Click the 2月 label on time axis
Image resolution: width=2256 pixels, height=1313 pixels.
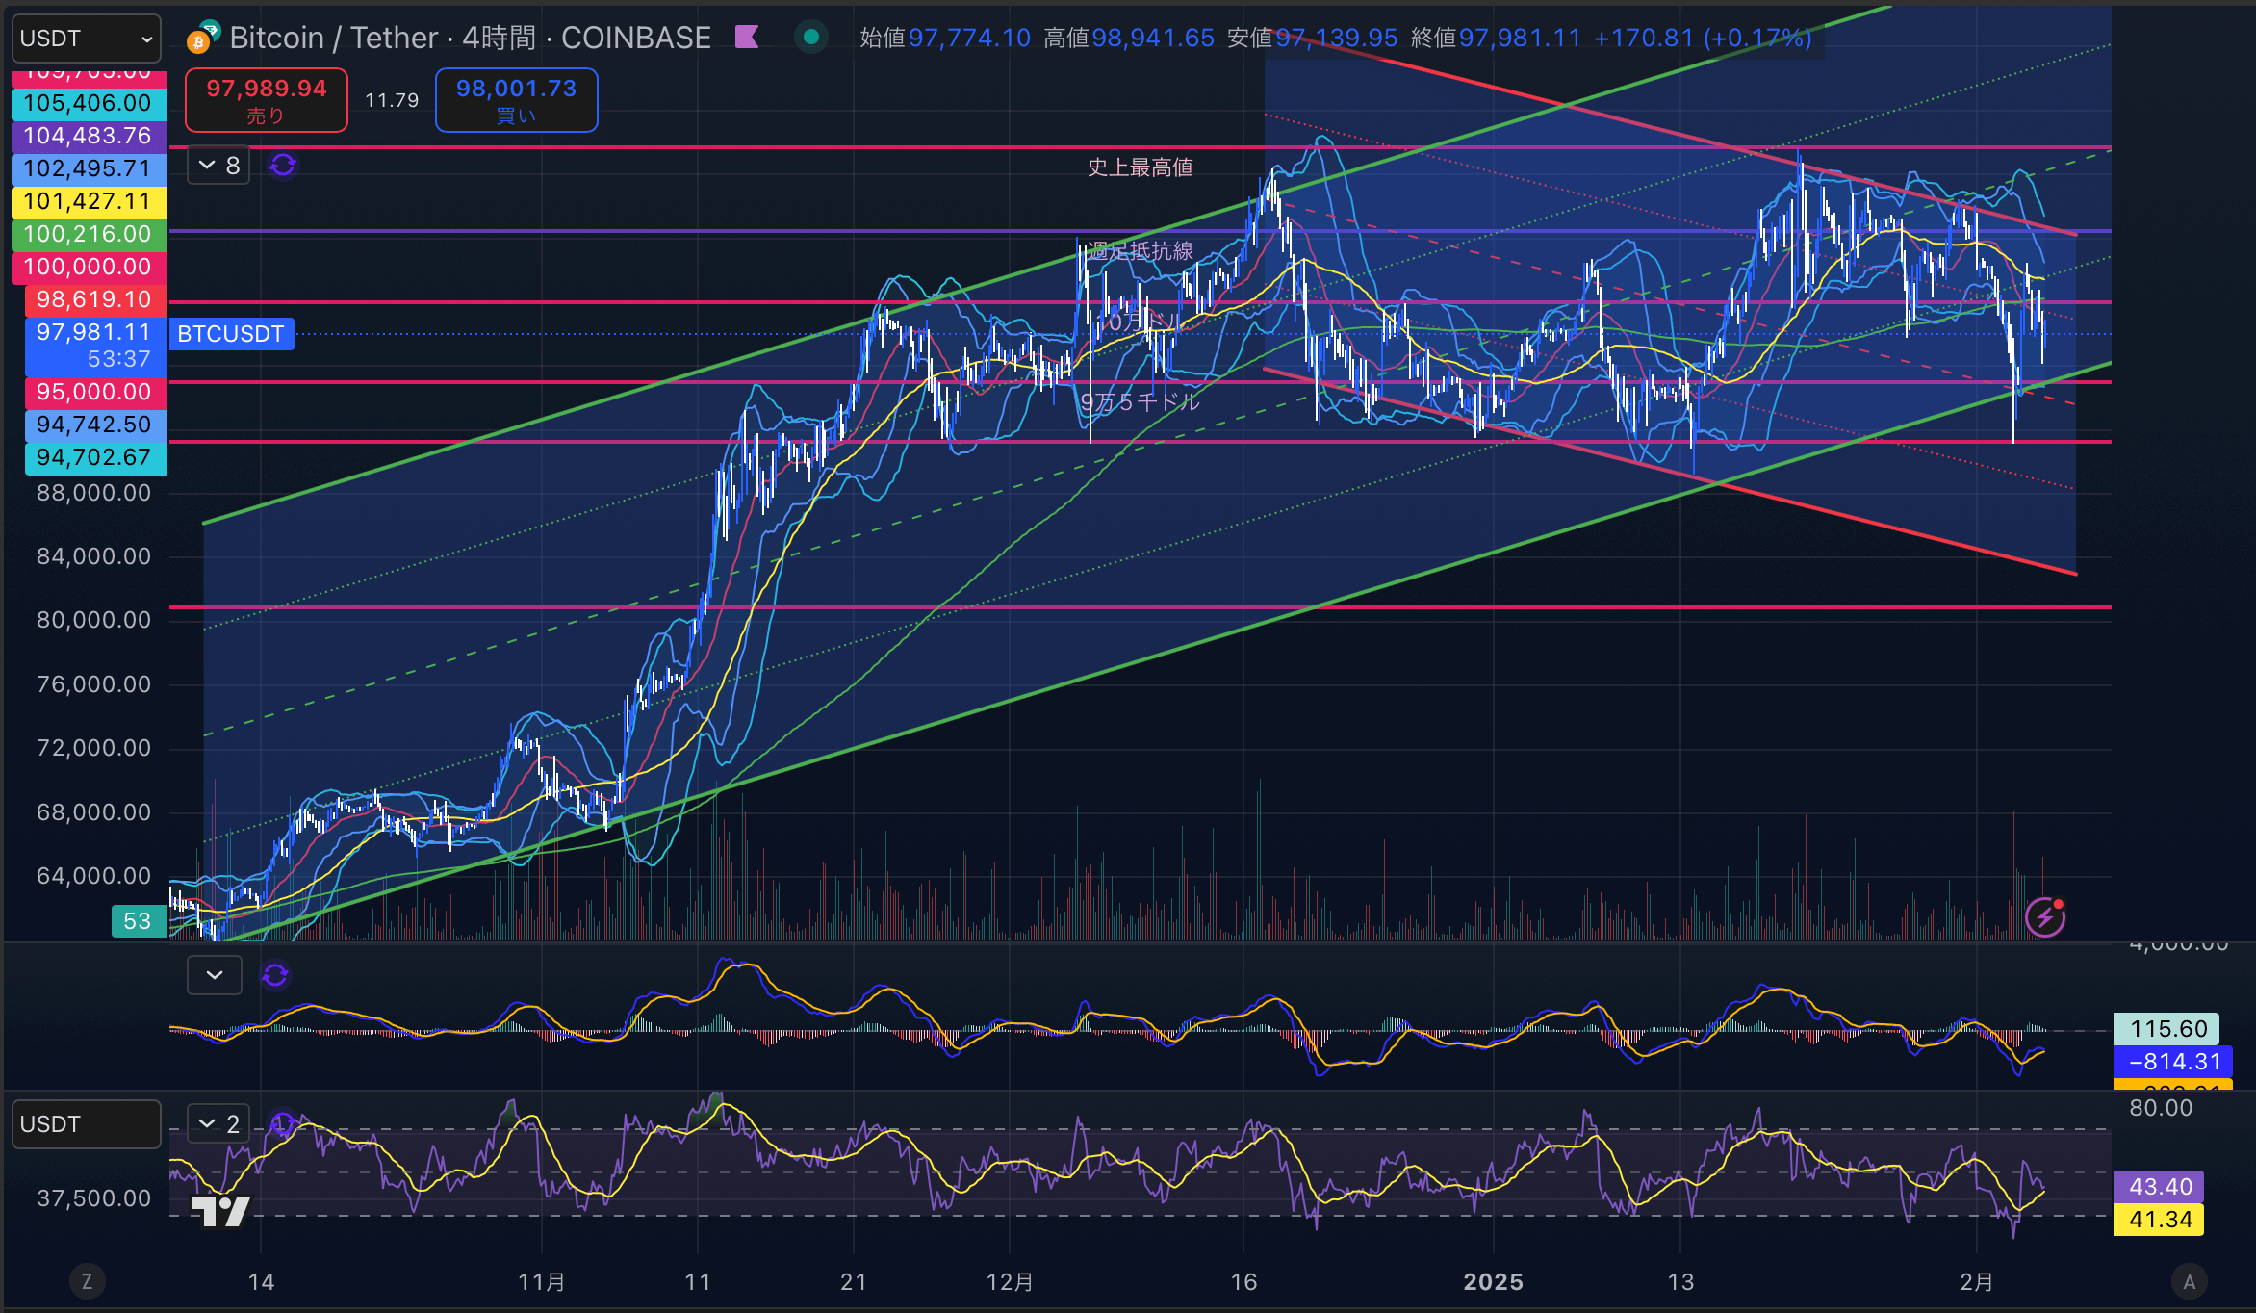tap(1977, 1282)
